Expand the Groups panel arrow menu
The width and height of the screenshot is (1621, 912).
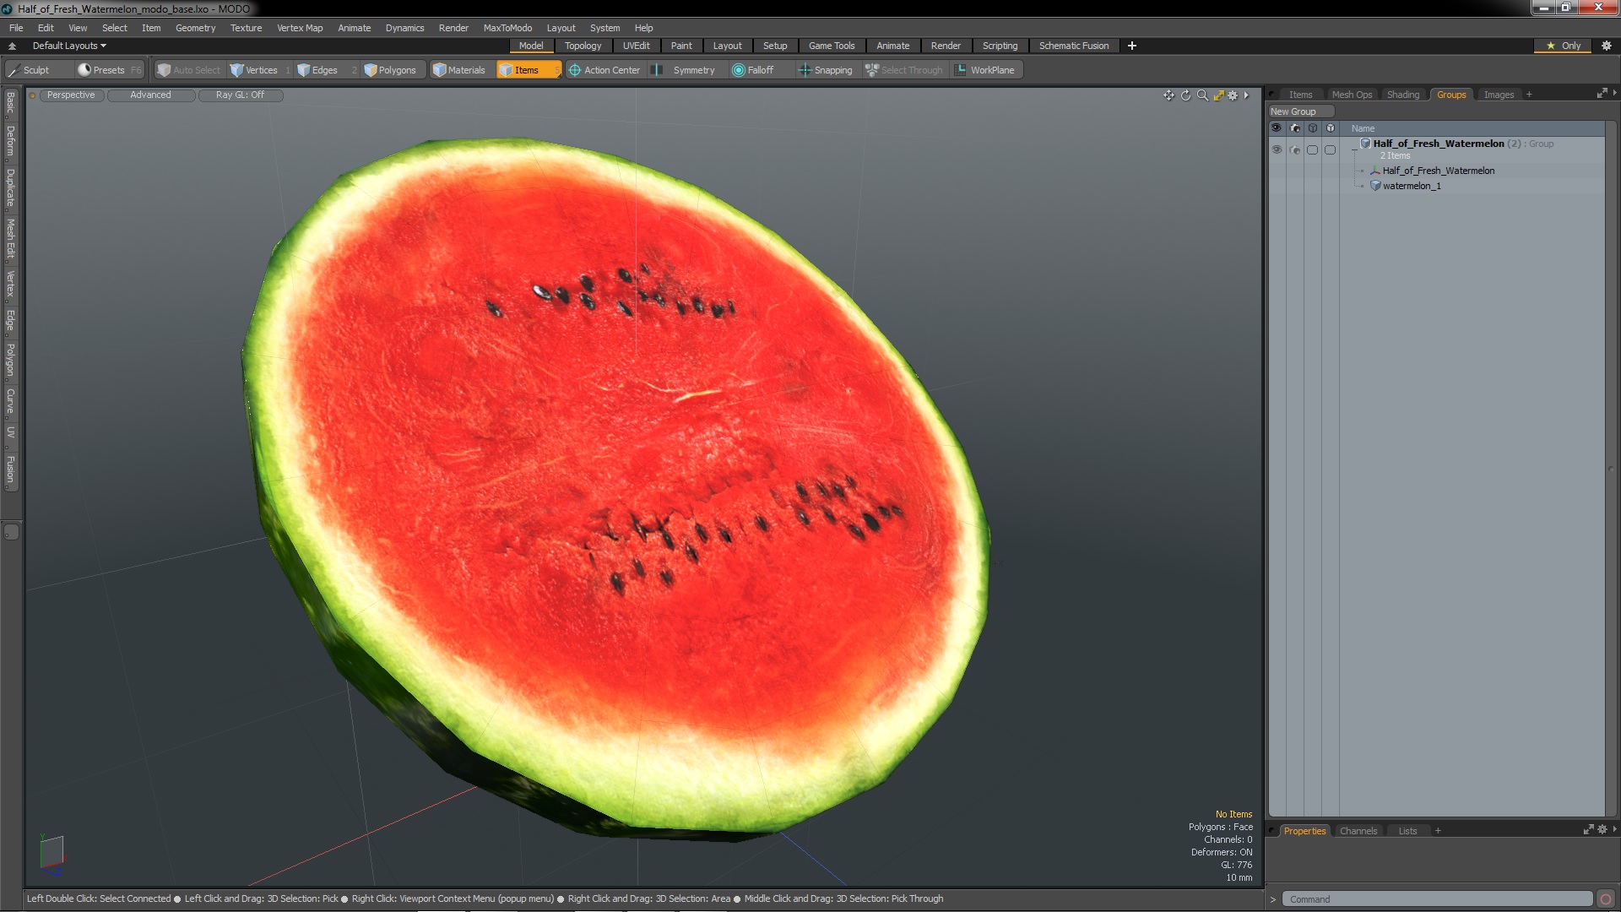point(1614,94)
